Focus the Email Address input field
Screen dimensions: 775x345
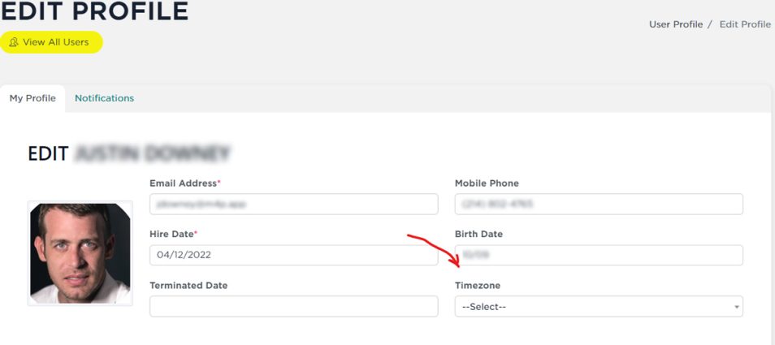(x=293, y=204)
